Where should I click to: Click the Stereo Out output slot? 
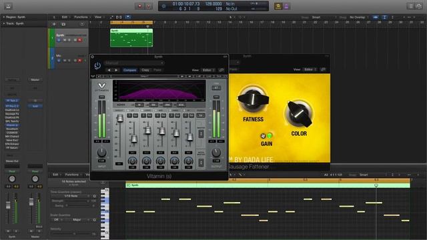[12, 161]
